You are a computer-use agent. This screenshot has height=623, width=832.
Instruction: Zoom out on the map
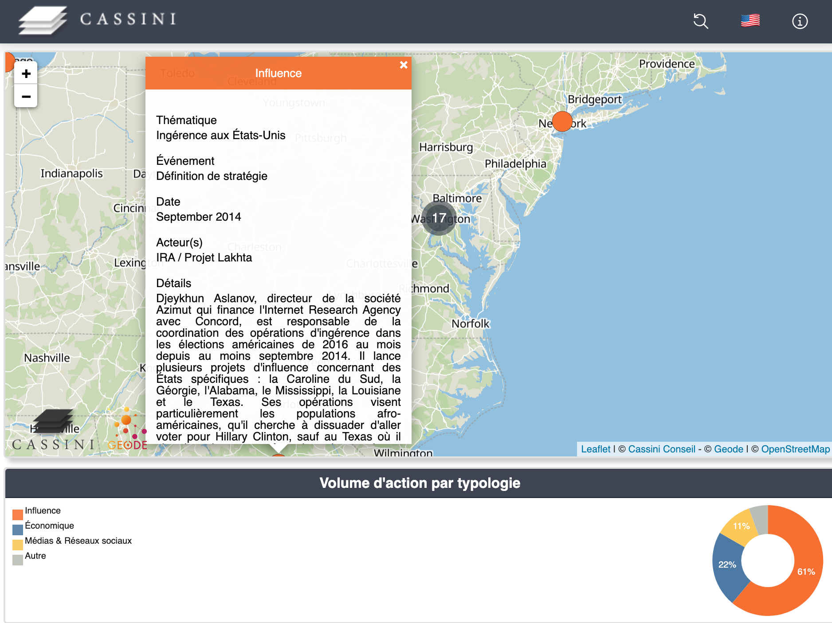pyautogui.click(x=26, y=96)
